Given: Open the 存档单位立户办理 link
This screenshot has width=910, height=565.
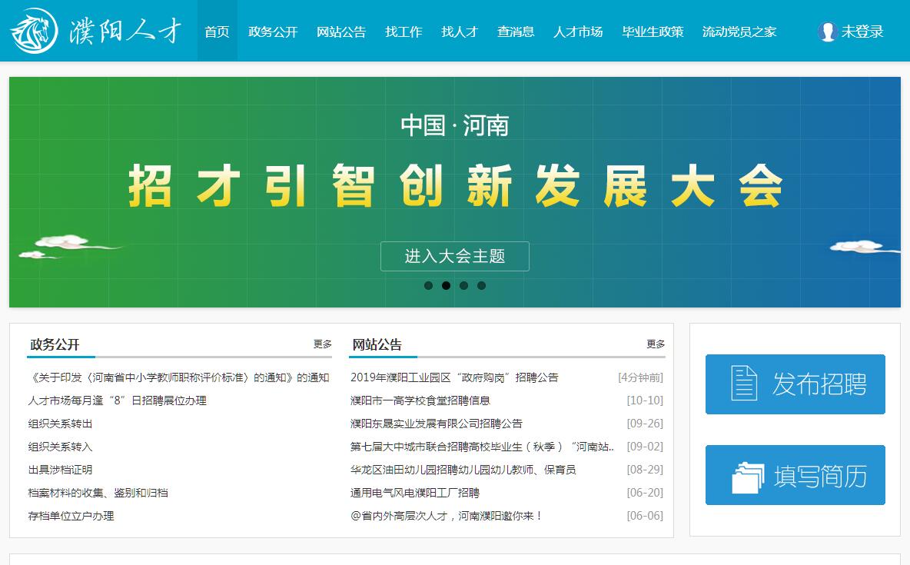Looking at the screenshot, I should [x=71, y=516].
